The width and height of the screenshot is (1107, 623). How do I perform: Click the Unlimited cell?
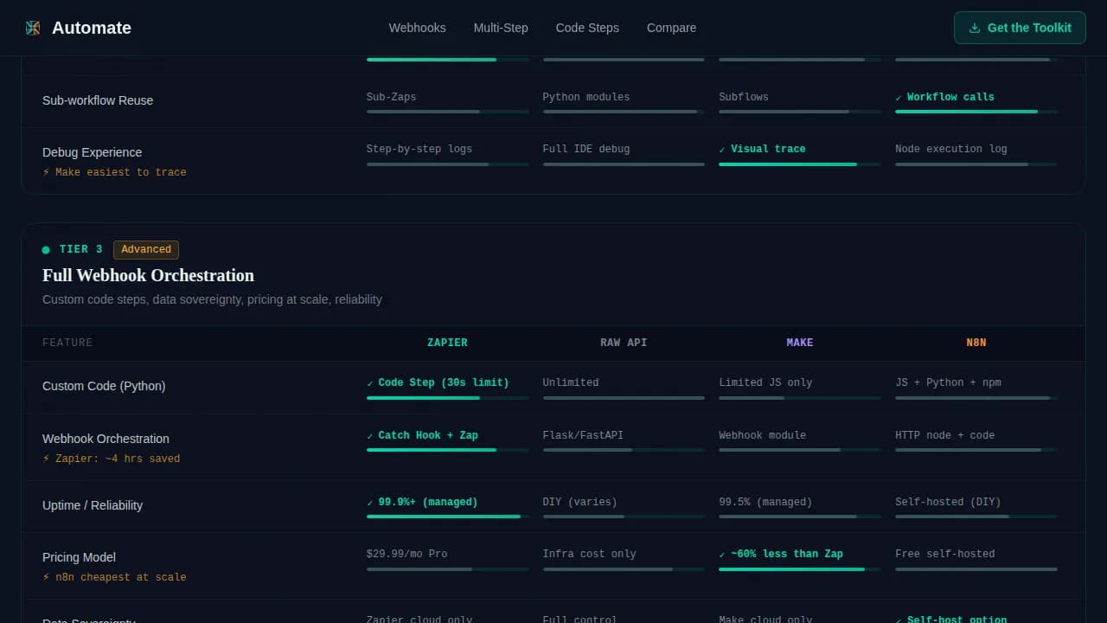571,382
